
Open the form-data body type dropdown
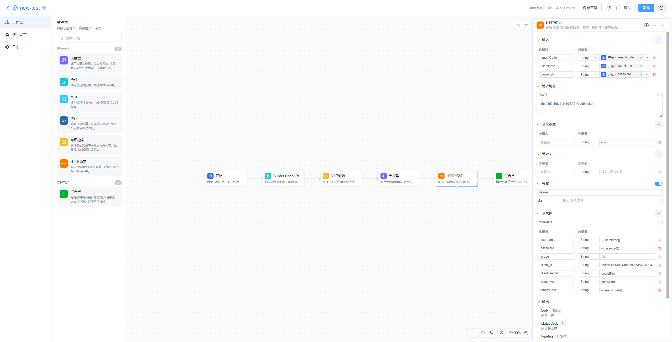tap(599, 222)
